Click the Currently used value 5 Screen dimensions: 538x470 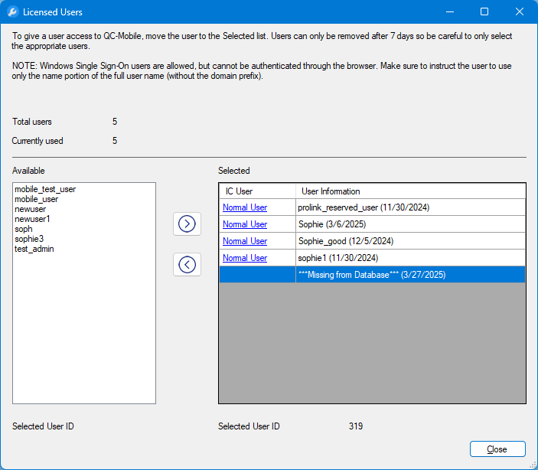115,141
